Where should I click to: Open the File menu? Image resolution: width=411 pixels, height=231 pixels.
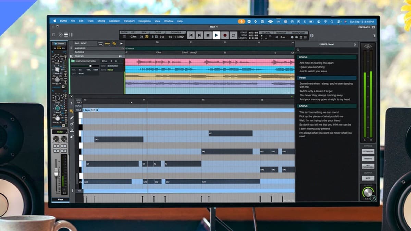click(x=73, y=21)
